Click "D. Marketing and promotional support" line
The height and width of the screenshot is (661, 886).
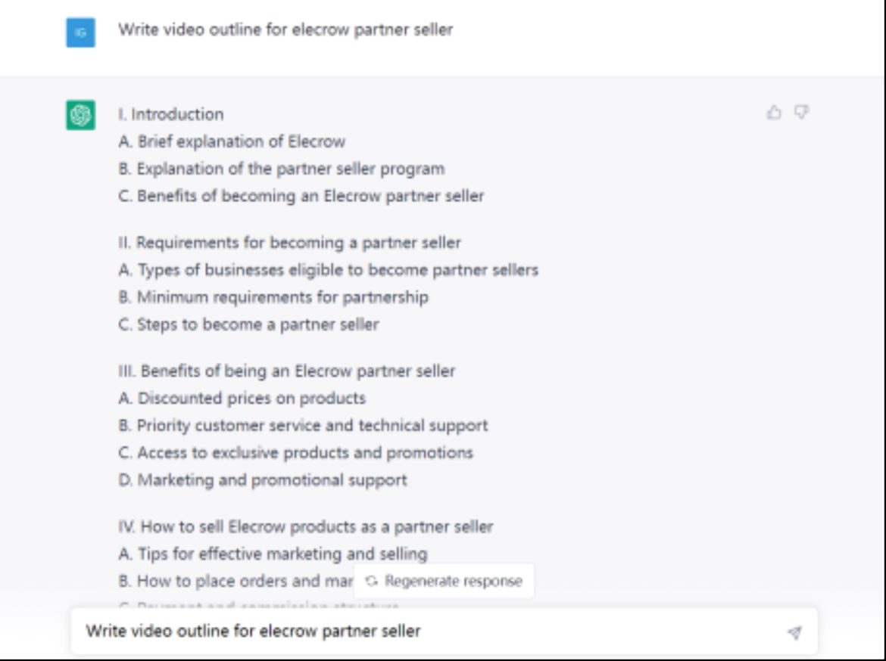[x=262, y=480]
